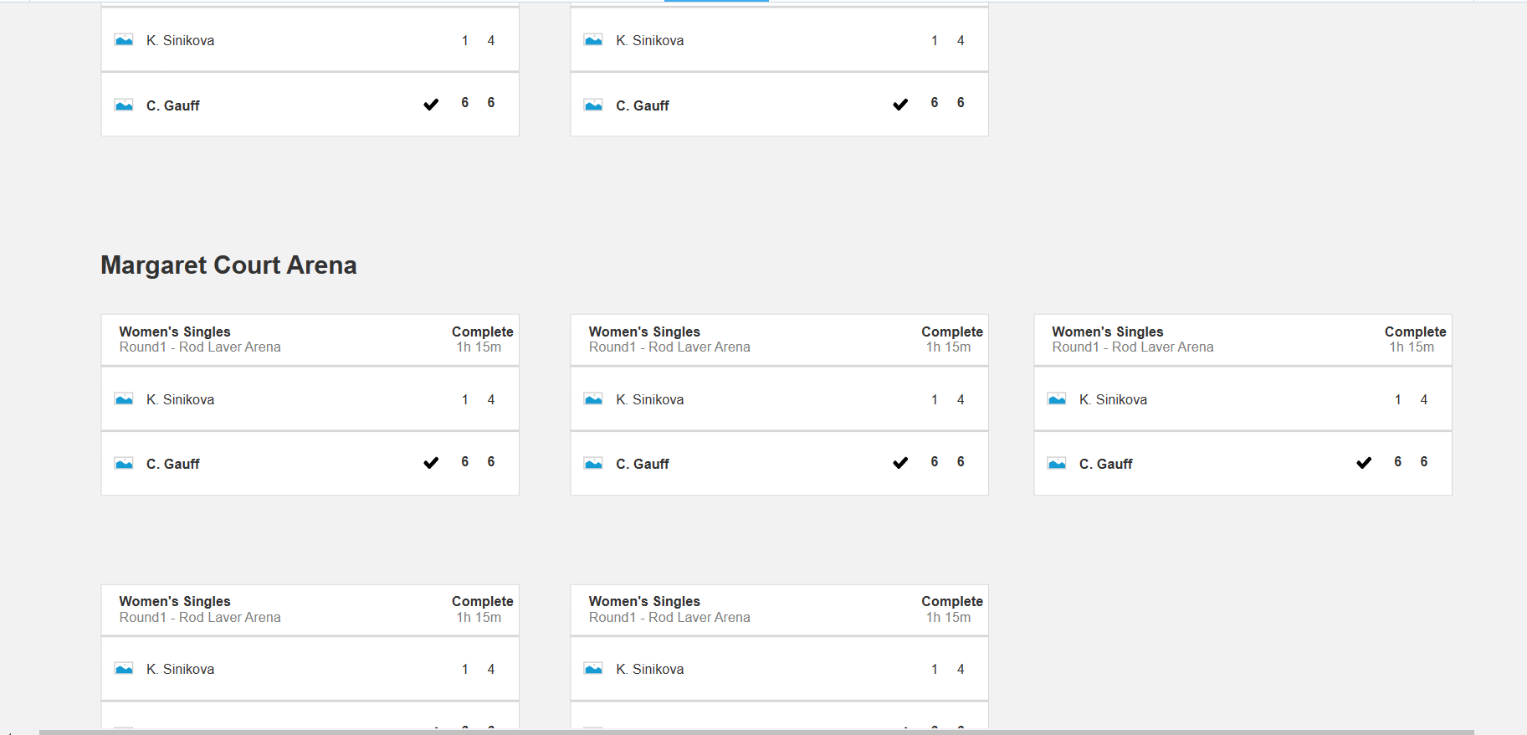The image size is (1527, 735).
Task: Click the Margaret Court Arena heading
Action: pos(228,265)
